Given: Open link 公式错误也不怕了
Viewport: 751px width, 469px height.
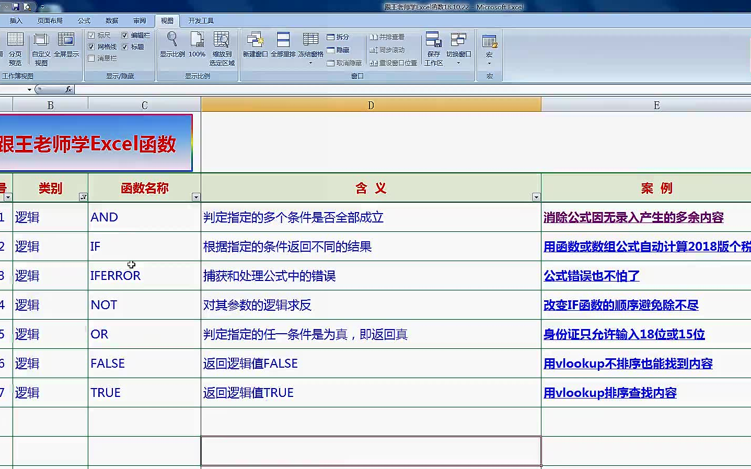Looking at the screenshot, I should click(592, 276).
